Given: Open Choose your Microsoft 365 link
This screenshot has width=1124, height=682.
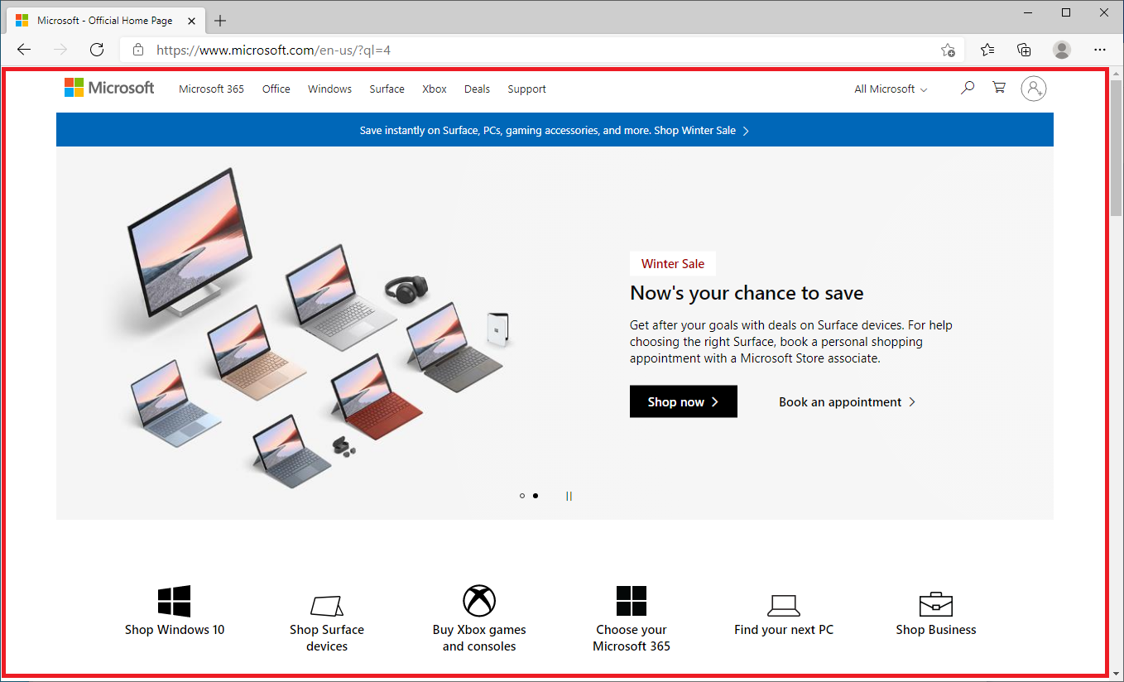Looking at the screenshot, I should [632, 638].
